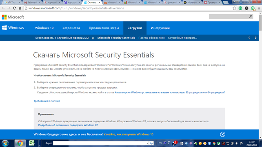
Task: Open the Windows Start orb
Action: point(5,143)
